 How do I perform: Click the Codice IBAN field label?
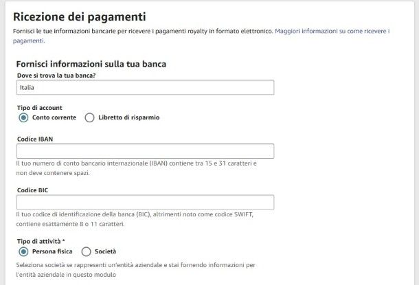(x=35, y=139)
